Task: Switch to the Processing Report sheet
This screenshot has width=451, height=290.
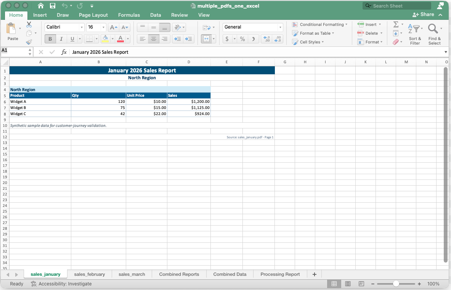Action: pos(280,274)
